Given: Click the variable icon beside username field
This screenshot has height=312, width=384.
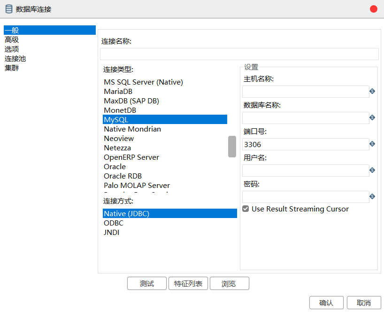Looking at the screenshot, I should click(372, 170).
